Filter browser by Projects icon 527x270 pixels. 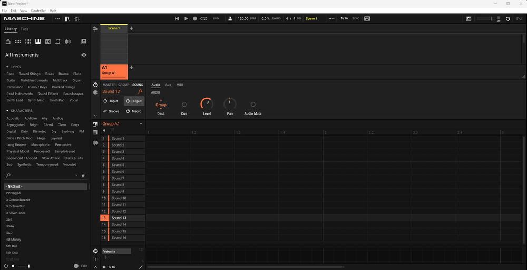(8, 41)
